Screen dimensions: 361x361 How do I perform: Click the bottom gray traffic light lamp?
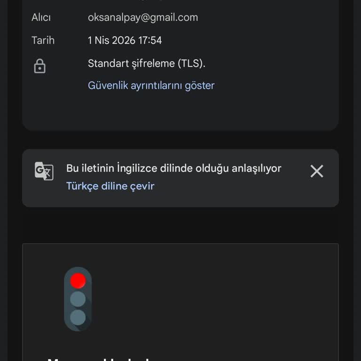click(78, 317)
